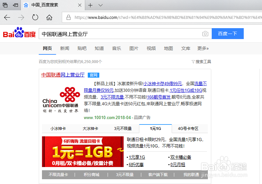Select the 小冰神卡 tab
262x184 pixels.
pos(58,129)
